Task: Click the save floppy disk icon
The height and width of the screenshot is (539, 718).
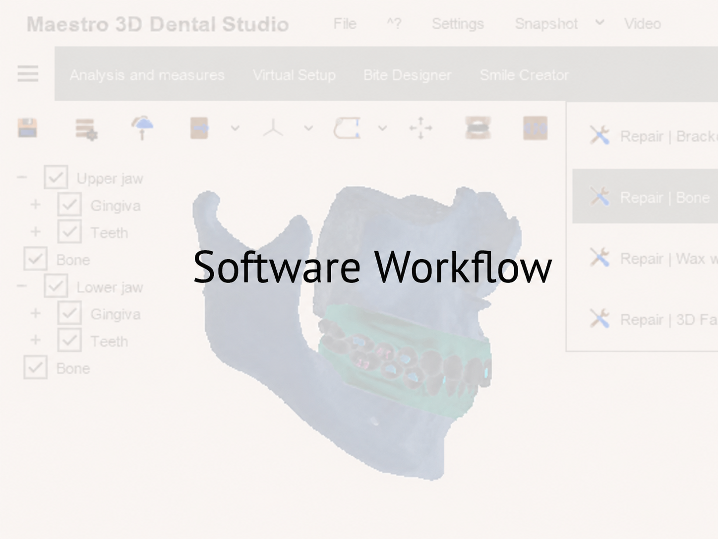Action: point(27,128)
